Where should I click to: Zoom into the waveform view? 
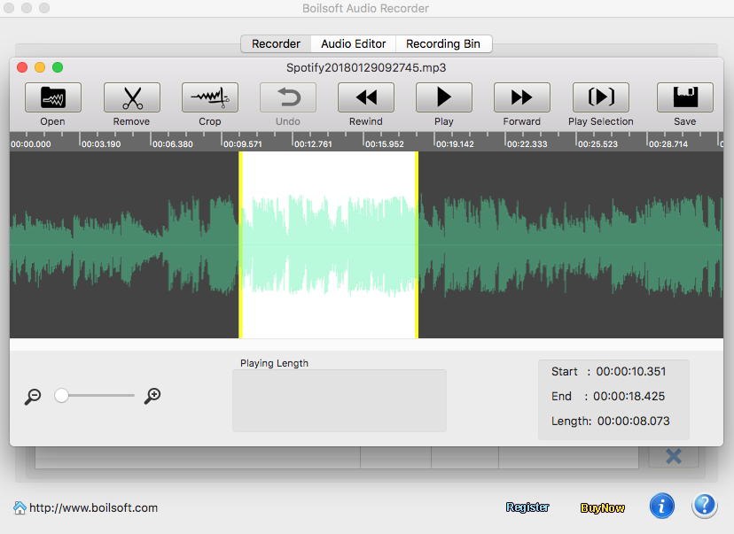pos(152,396)
